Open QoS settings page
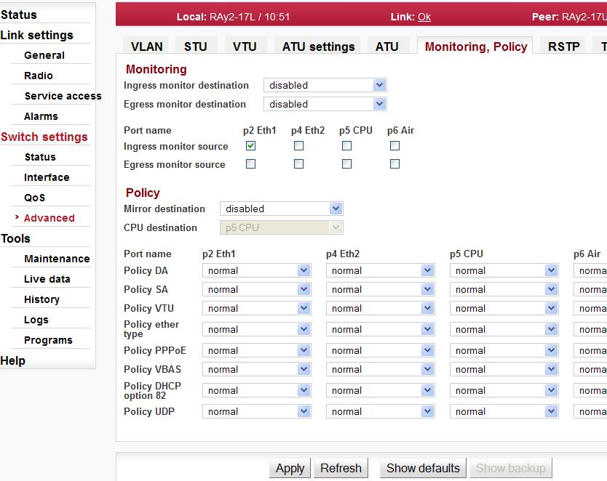 pos(34,198)
